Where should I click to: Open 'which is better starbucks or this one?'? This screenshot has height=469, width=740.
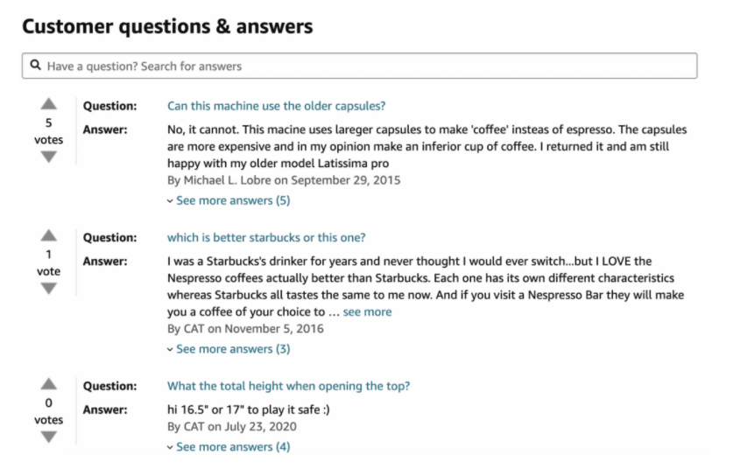(266, 238)
